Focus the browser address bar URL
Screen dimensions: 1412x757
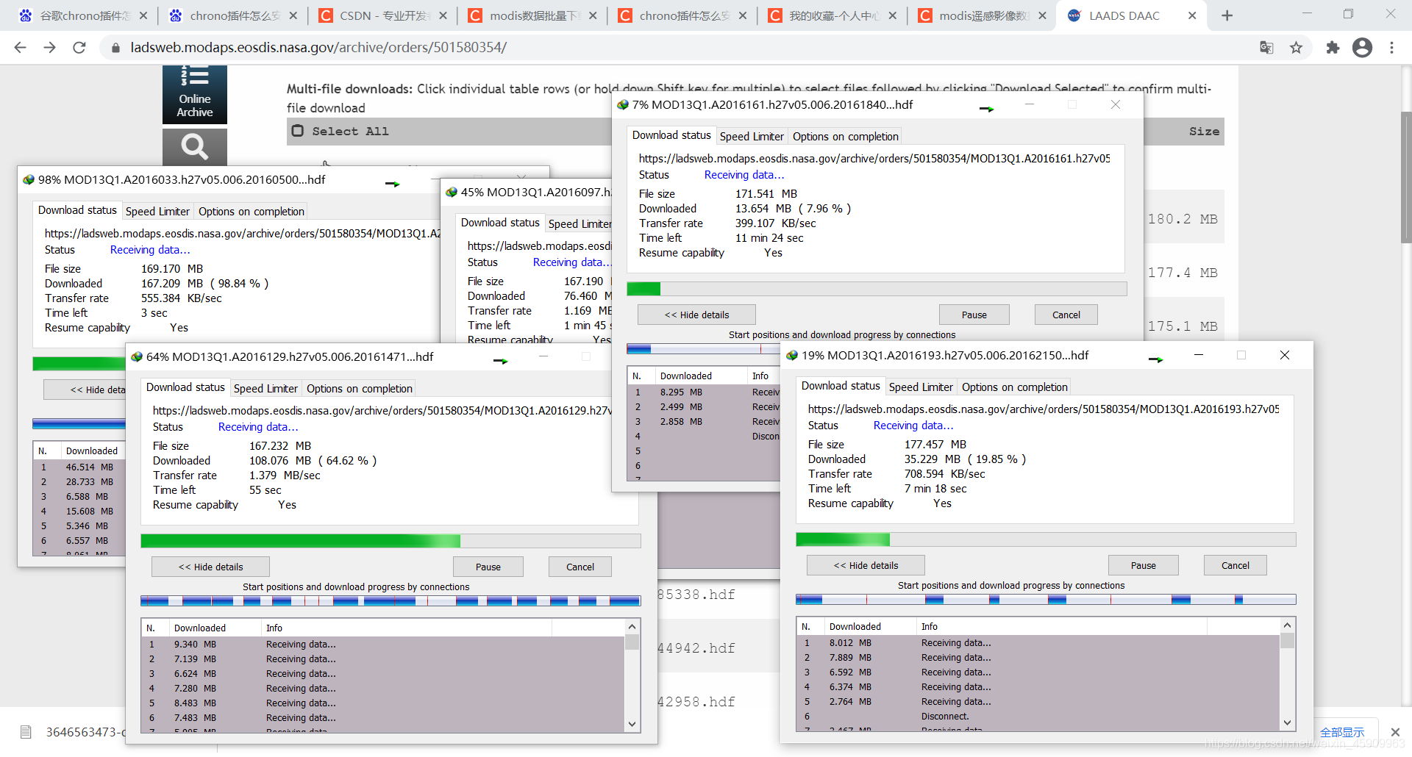(318, 48)
